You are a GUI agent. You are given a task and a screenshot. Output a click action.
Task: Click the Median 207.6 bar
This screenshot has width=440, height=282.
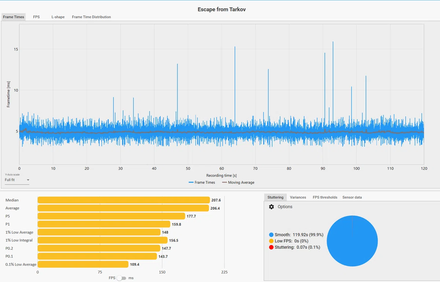point(124,200)
